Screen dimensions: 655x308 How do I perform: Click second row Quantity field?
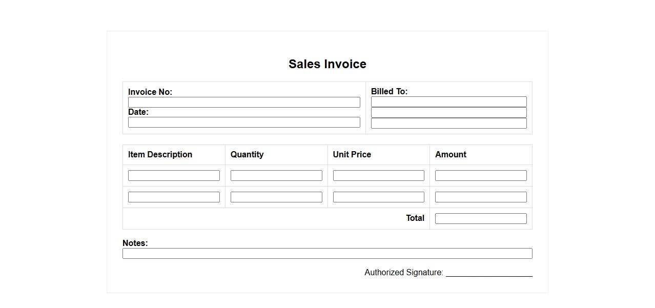(x=276, y=197)
